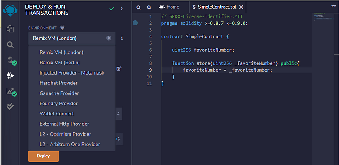Click the 'contract SimpleContract {' line
339x165 pixels.
click(x=195, y=36)
